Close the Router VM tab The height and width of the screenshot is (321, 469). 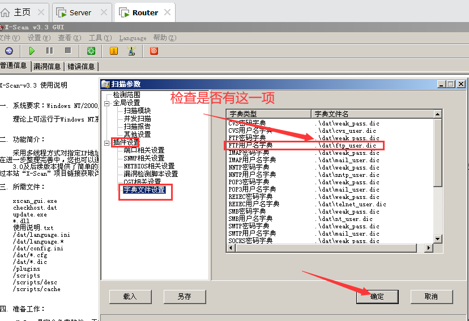click(167, 12)
